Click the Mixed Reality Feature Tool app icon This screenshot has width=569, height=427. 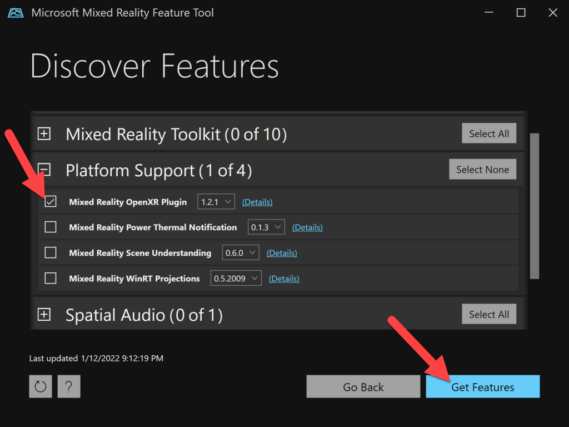16,13
